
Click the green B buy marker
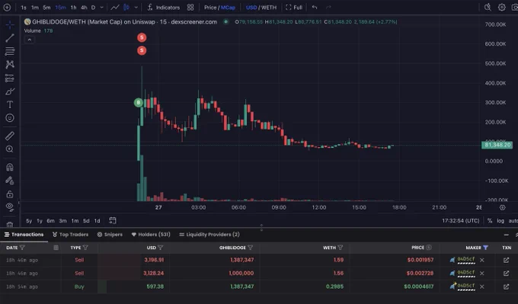(139, 102)
